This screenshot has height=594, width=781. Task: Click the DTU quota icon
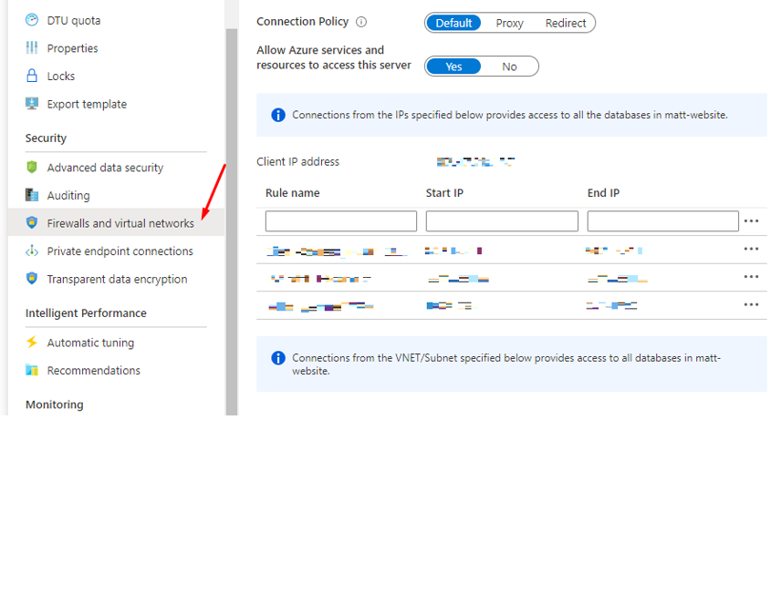[x=34, y=19]
